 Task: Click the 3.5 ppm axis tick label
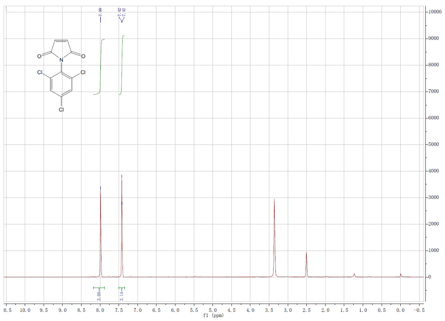269,310
